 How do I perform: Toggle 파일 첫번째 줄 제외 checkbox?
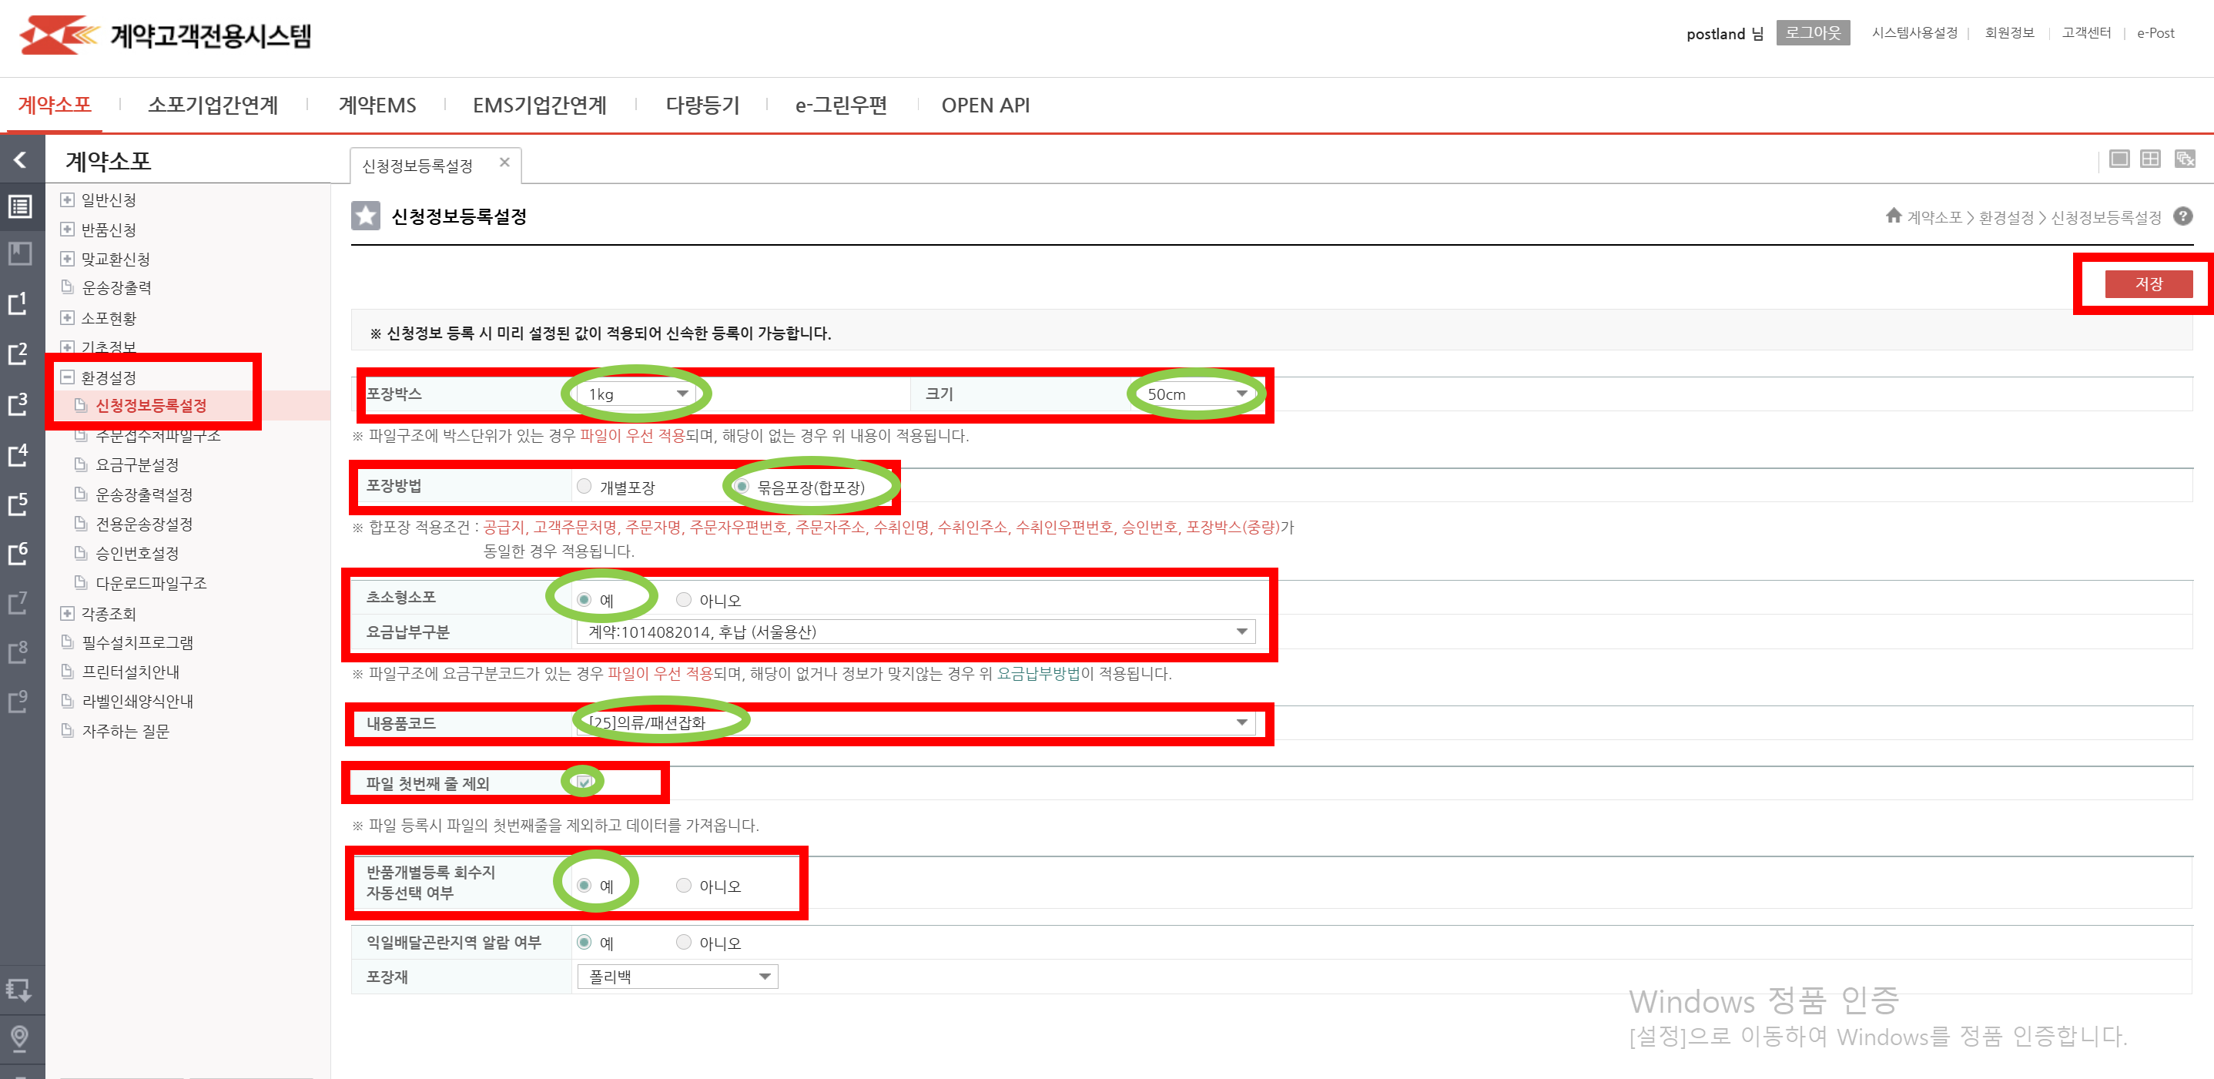584,782
